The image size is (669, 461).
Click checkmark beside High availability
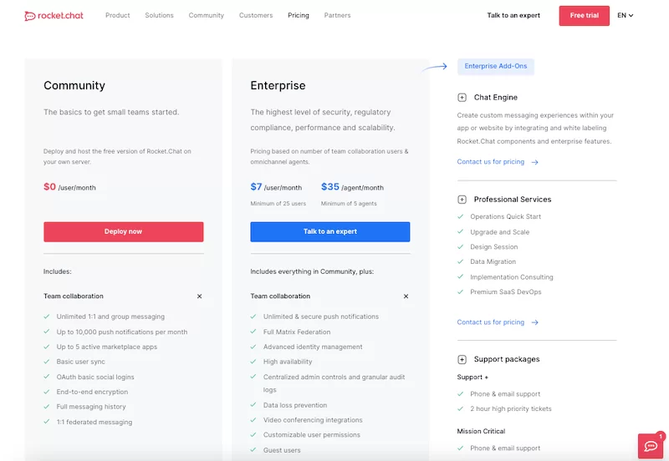pos(253,362)
